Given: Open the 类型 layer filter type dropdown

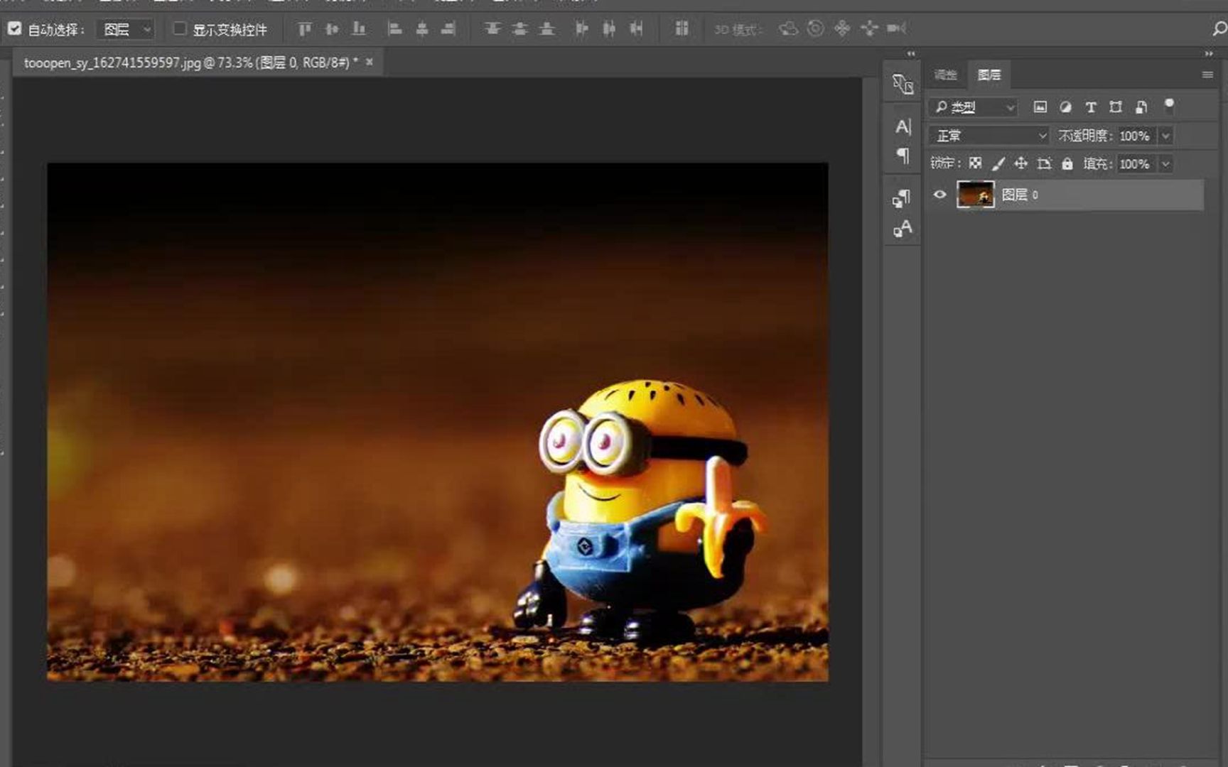Looking at the screenshot, I should click(974, 107).
